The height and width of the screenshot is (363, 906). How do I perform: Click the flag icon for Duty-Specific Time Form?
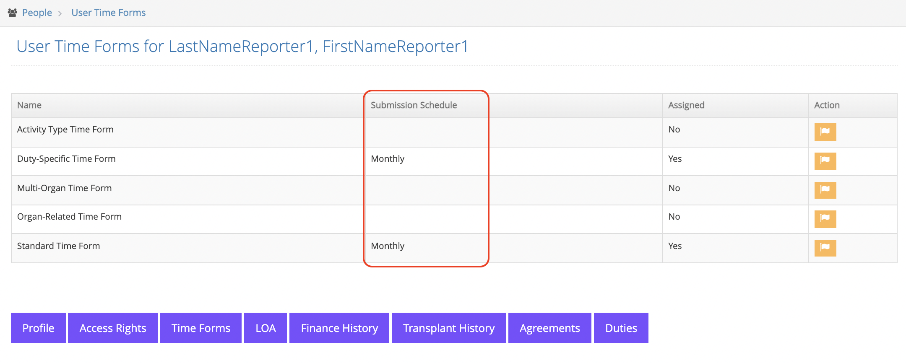pyautogui.click(x=825, y=161)
